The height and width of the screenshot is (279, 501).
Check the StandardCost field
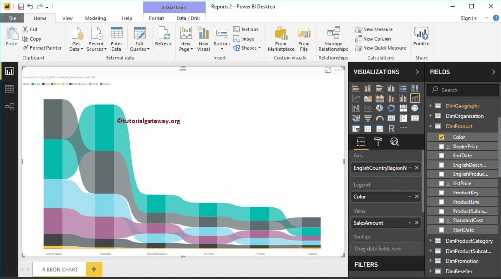tap(442, 220)
